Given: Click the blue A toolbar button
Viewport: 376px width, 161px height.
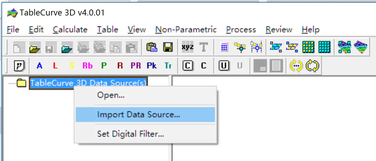Looking at the screenshot, I should pyautogui.click(x=39, y=66).
